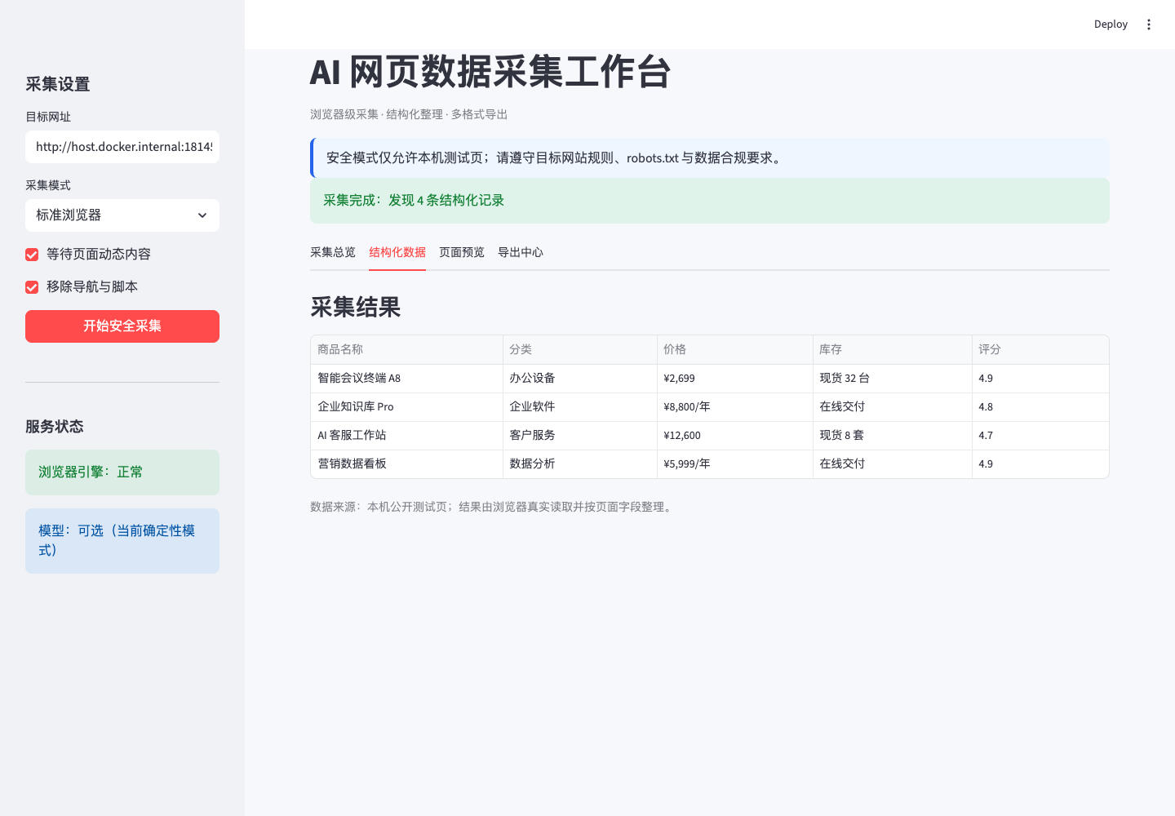Click the 采集设置 sidebar heading
The width and height of the screenshot is (1175, 816).
(x=58, y=84)
